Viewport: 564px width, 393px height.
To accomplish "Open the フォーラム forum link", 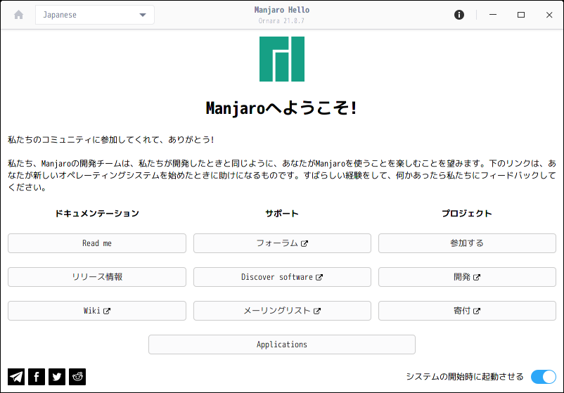I will pos(283,243).
